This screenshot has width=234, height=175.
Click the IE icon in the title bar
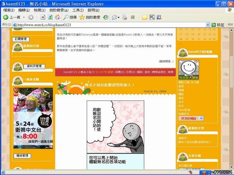3,4
